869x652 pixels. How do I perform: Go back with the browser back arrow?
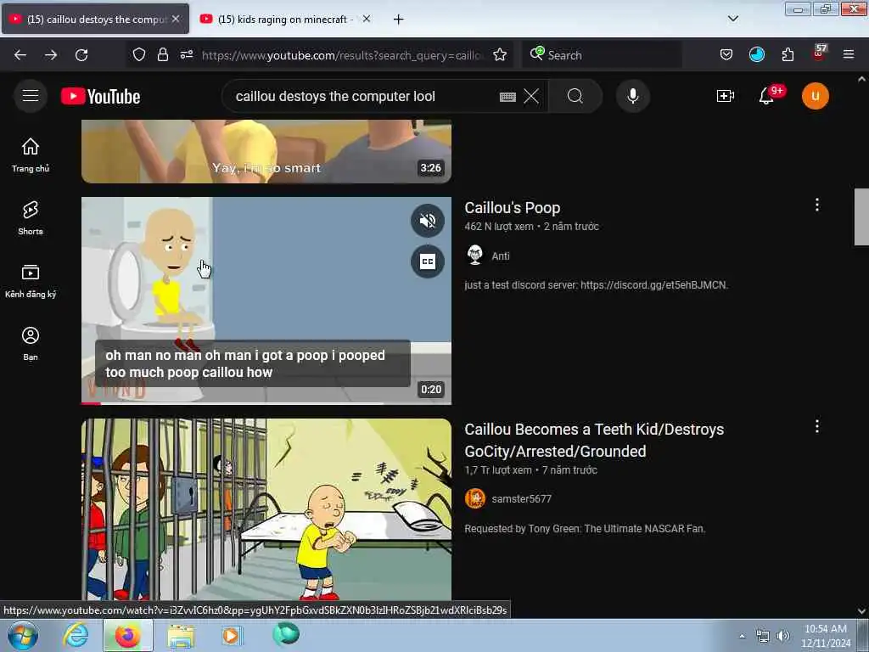[x=20, y=55]
